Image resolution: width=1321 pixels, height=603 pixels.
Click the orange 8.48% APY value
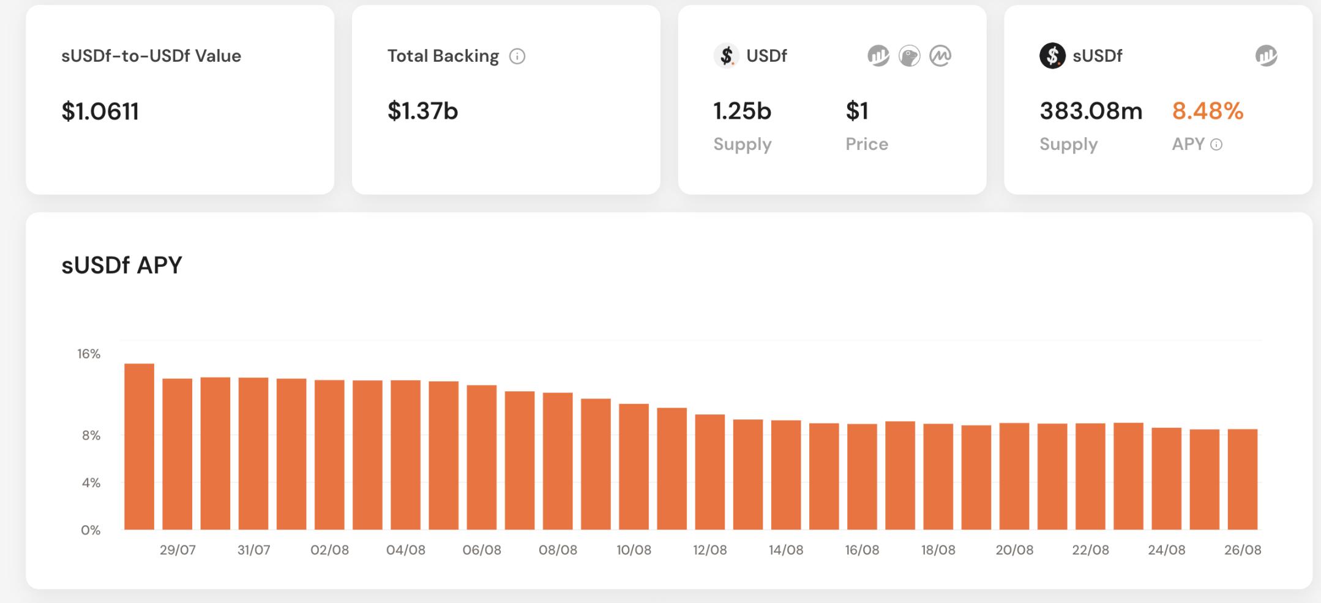coord(1207,111)
